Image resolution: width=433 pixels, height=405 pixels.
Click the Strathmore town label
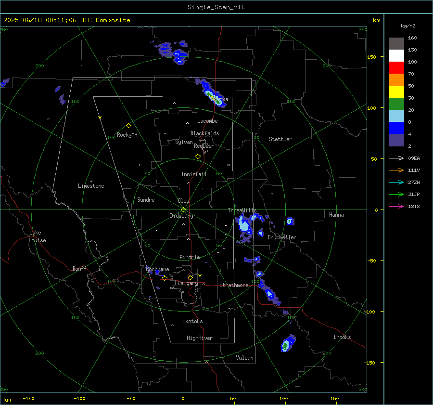[234, 285]
